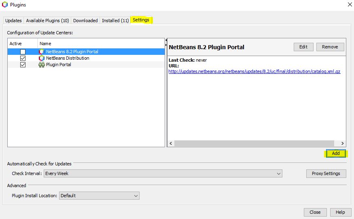Open the Check Interval dropdown
Screen dimensions: 354x219
coord(163,173)
